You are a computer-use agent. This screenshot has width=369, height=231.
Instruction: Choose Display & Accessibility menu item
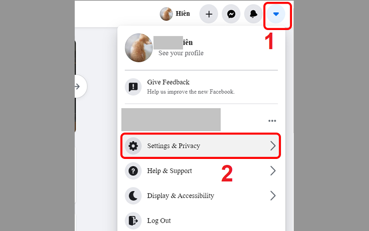pyautogui.click(x=201, y=195)
